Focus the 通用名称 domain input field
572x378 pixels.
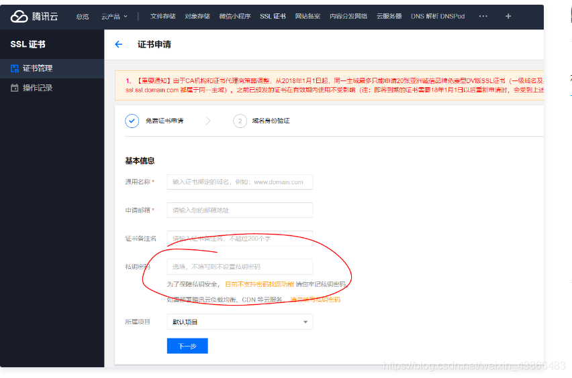pyautogui.click(x=240, y=182)
